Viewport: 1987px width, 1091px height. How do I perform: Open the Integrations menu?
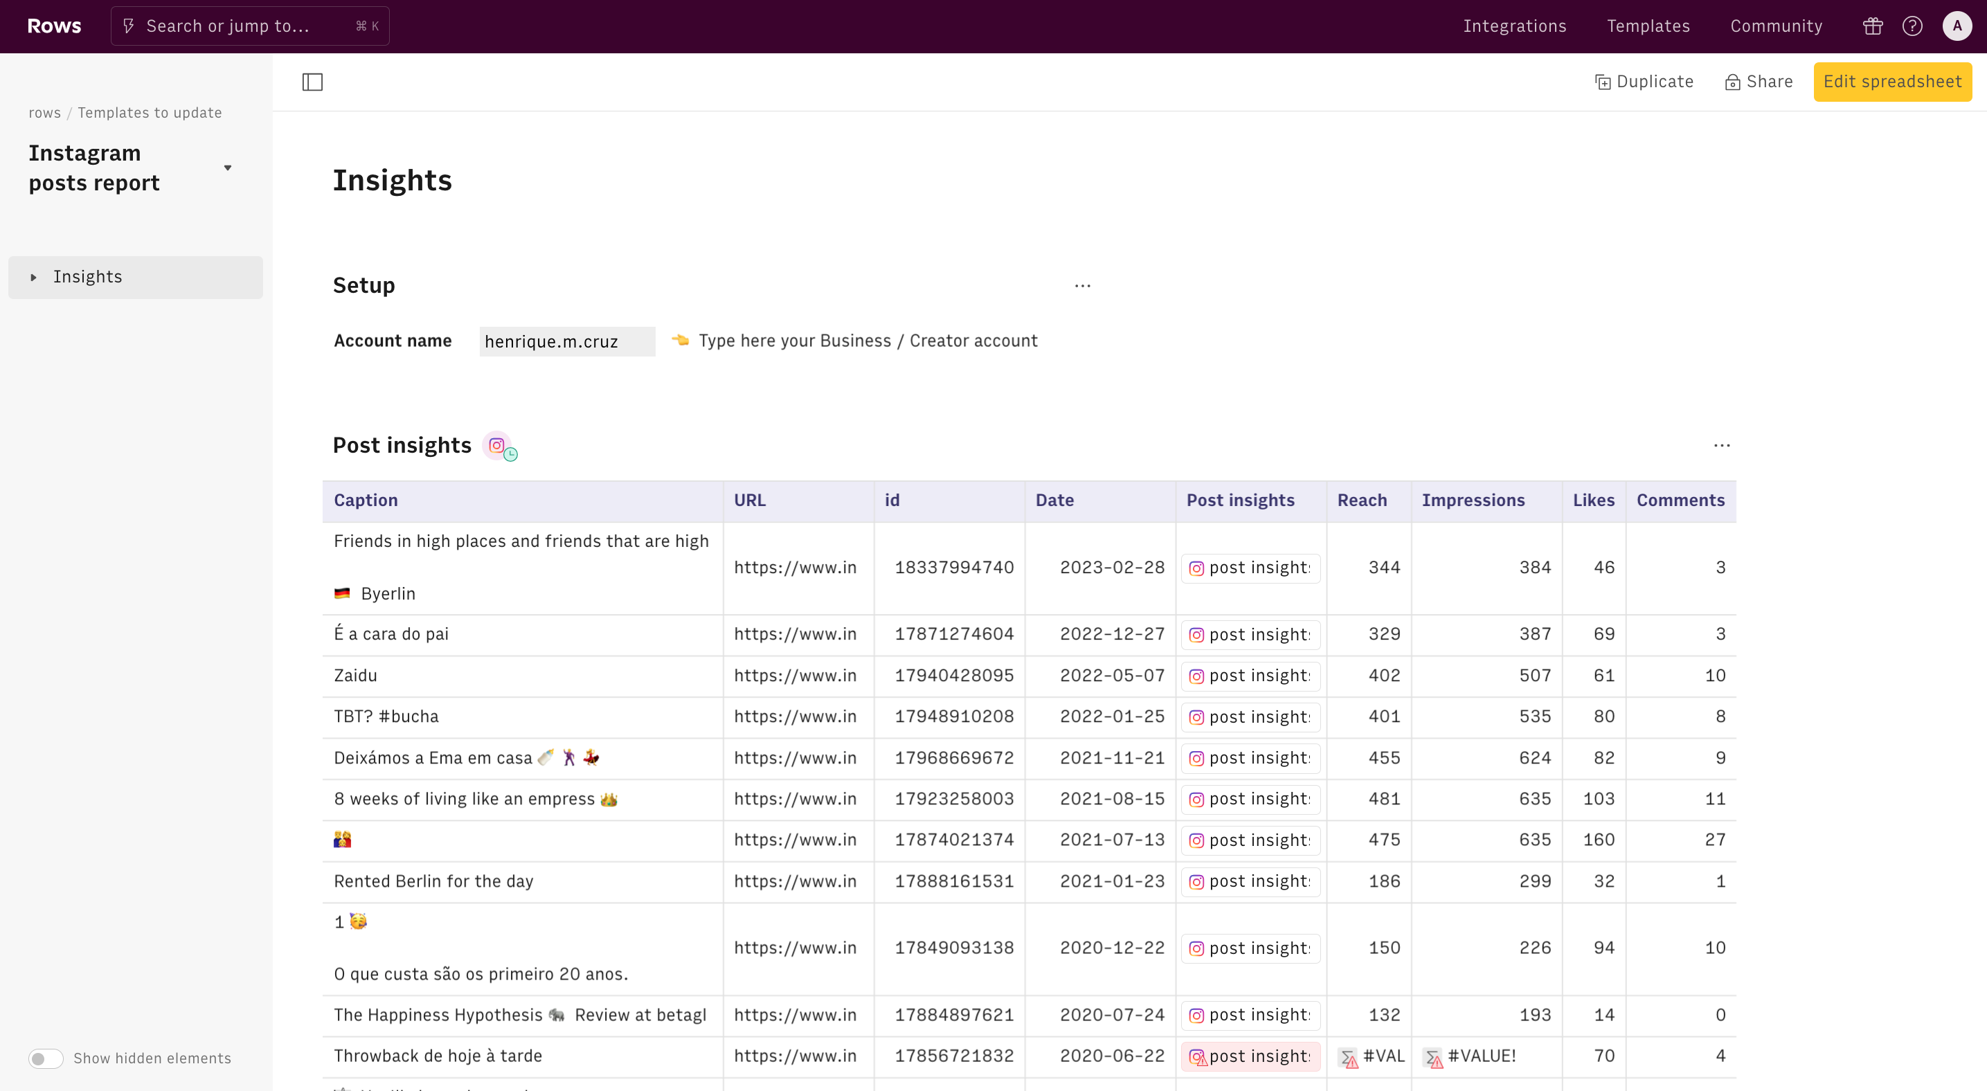(x=1514, y=26)
